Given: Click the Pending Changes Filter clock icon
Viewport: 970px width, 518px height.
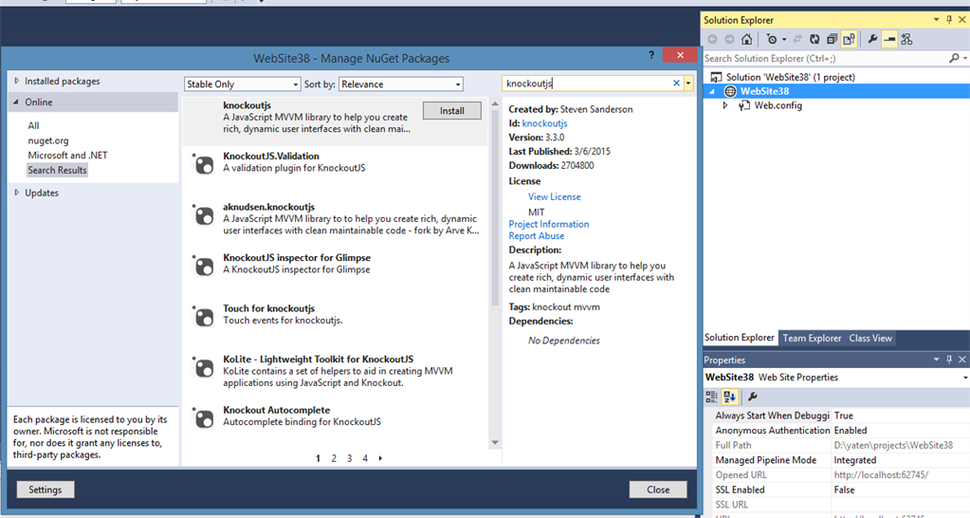Looking at the screenshot, I should (x=772, y=39).
